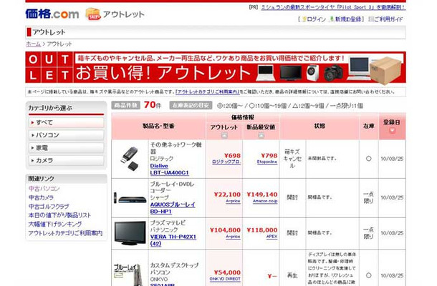Click the Panasonic plasma TV thumbnail
This screenshot has width=437, height=286.
(x=130, y=233)
